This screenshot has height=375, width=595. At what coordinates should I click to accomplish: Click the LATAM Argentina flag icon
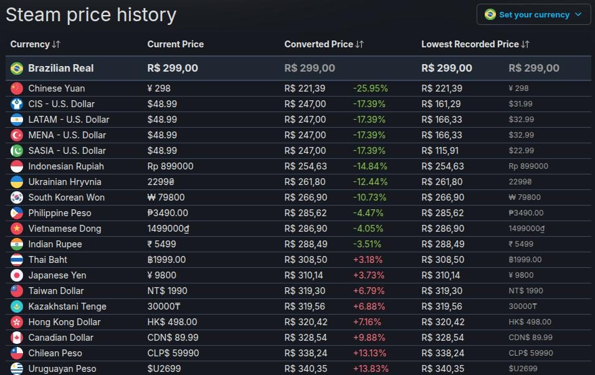click(x=17, y=120)
